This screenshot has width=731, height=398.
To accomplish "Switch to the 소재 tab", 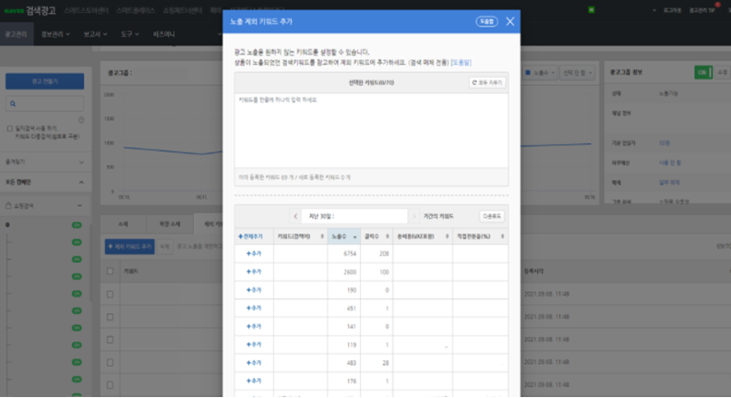I will point(123,224).
